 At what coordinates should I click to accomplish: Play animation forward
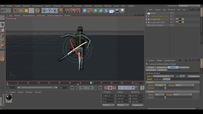pos(86,88)
